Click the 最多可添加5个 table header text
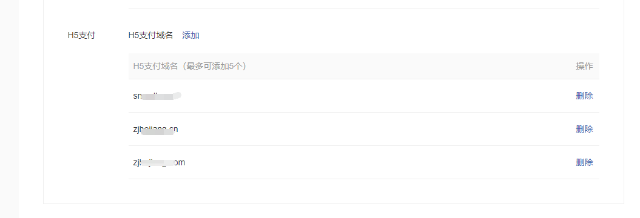This screenshot has width=640, height=218. click(x=214, y=66)
